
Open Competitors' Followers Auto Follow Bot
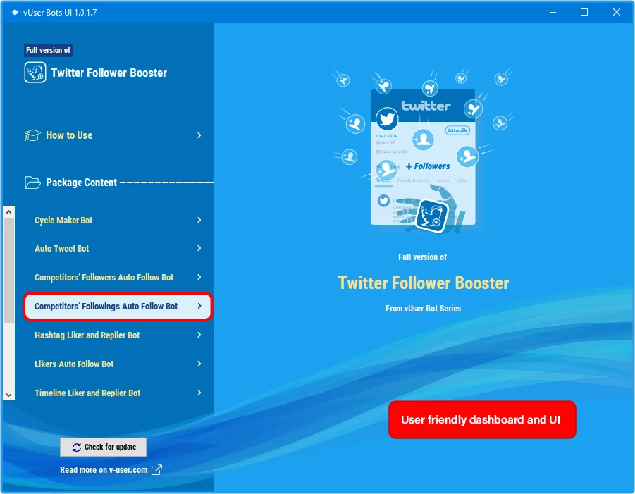[118, 277]
